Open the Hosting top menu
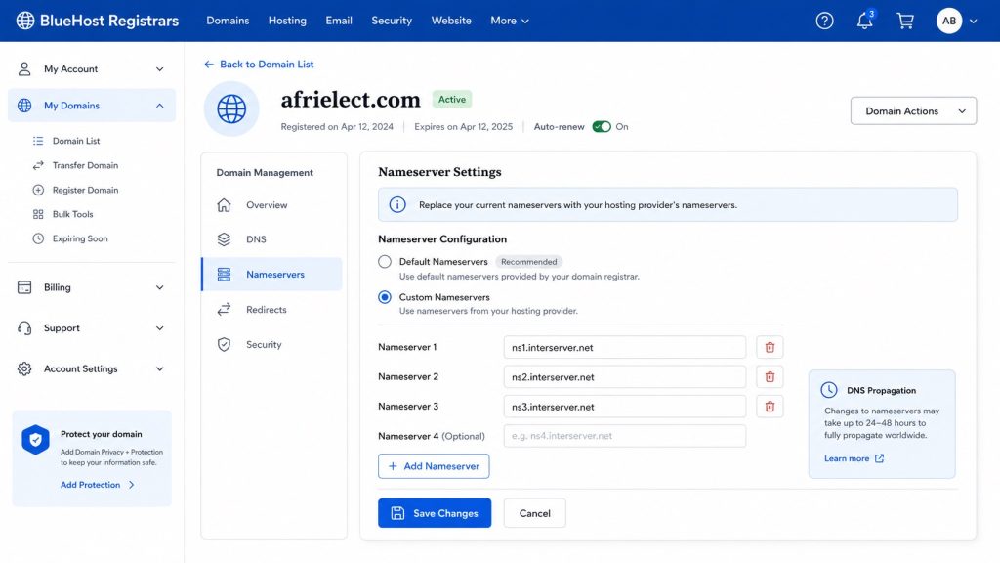This screenshot has width=1000, height=563. 287,21
